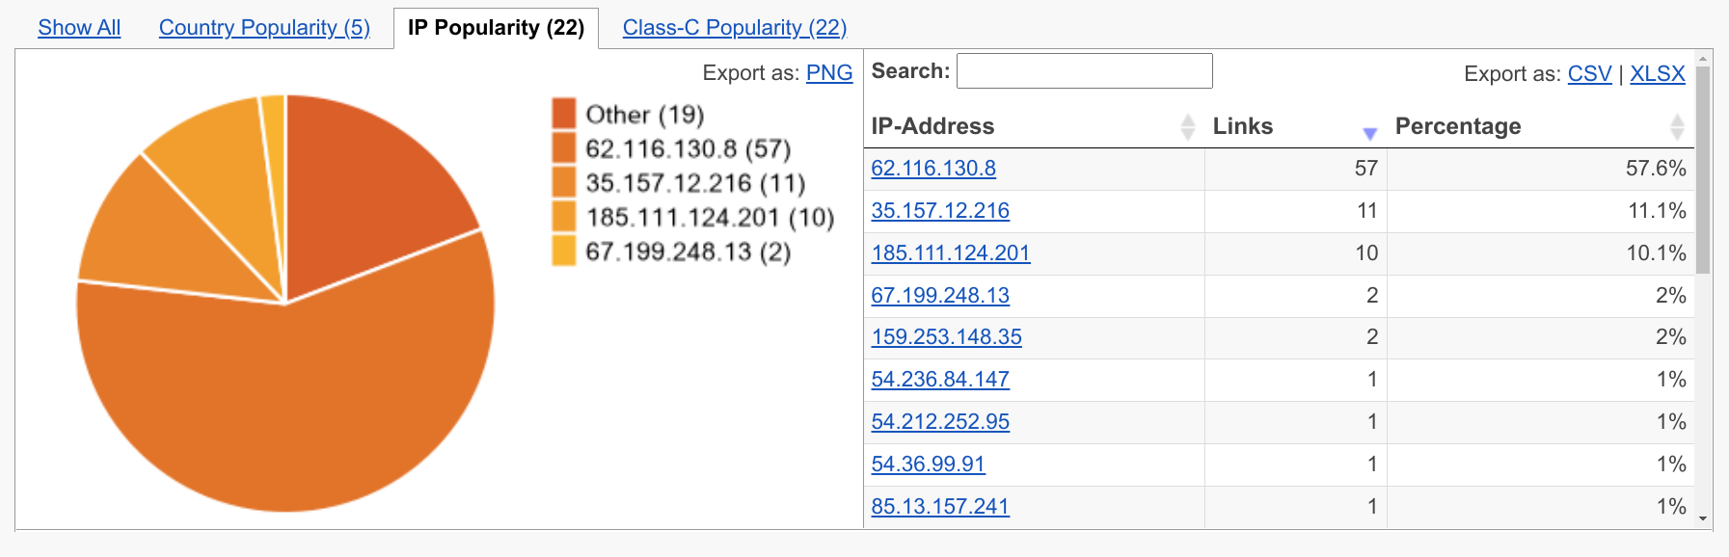The width and height of the screenshot is (1729, 557).
Task: Click the Other (19) legend swatch
Action: point(564,114)
